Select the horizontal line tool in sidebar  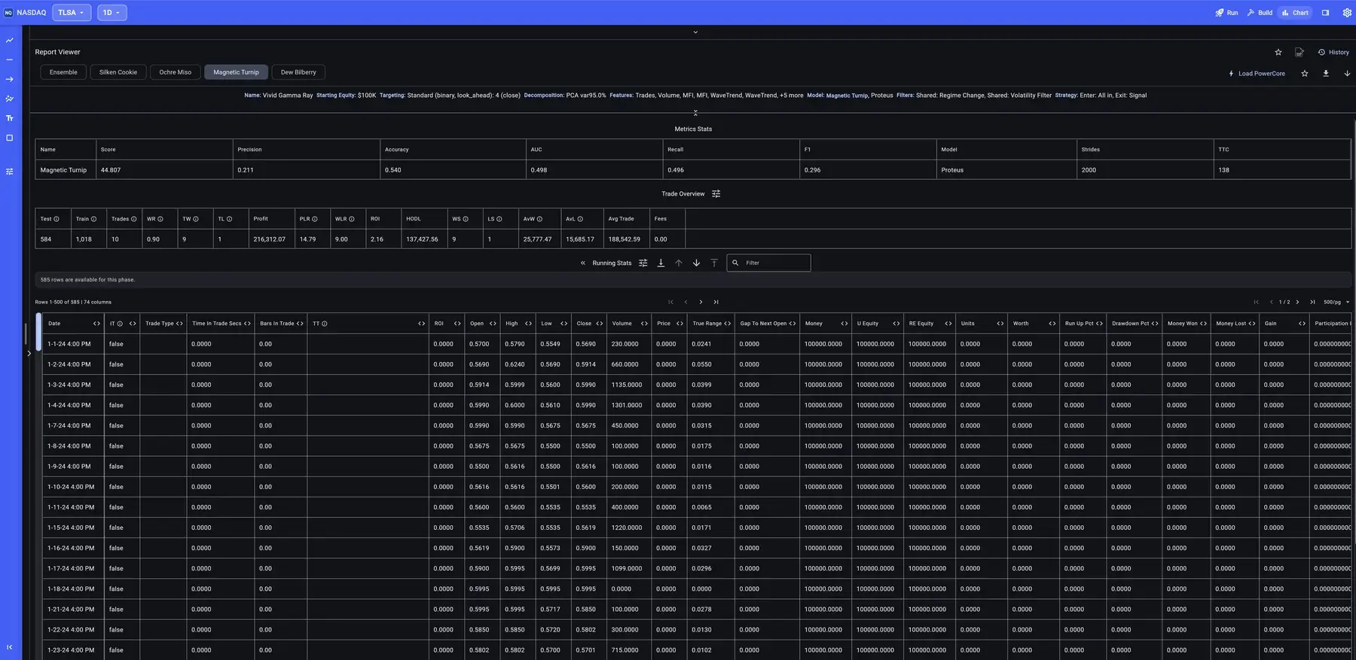tap(9, 59)
